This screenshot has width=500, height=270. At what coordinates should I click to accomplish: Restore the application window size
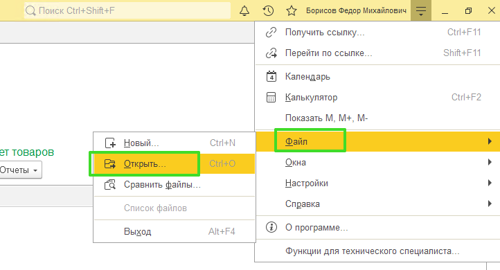click(x=468, y=11)
